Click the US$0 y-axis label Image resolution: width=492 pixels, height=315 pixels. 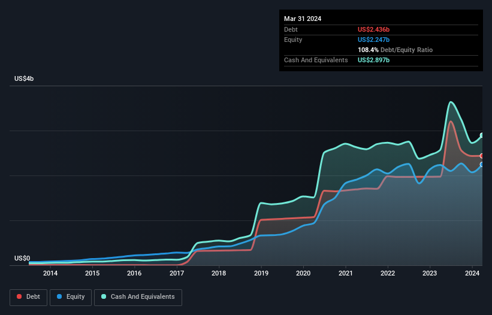click(x=22, y=258)
